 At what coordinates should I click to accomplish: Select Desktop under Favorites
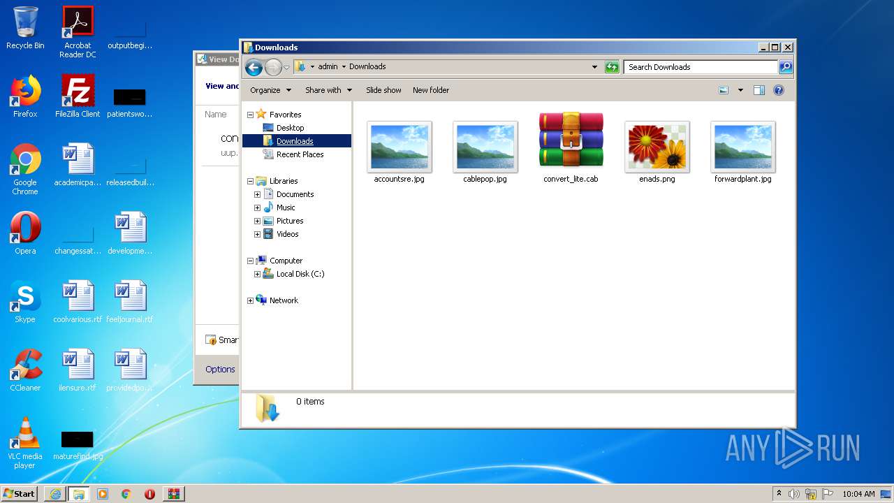point(290,128)
